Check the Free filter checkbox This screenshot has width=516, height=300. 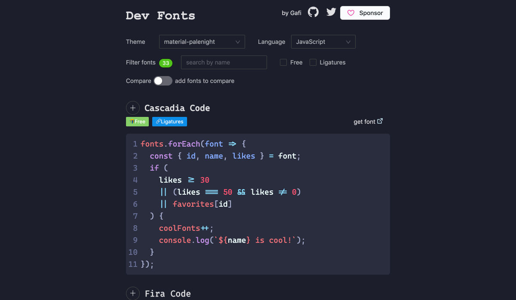[283, 62]
